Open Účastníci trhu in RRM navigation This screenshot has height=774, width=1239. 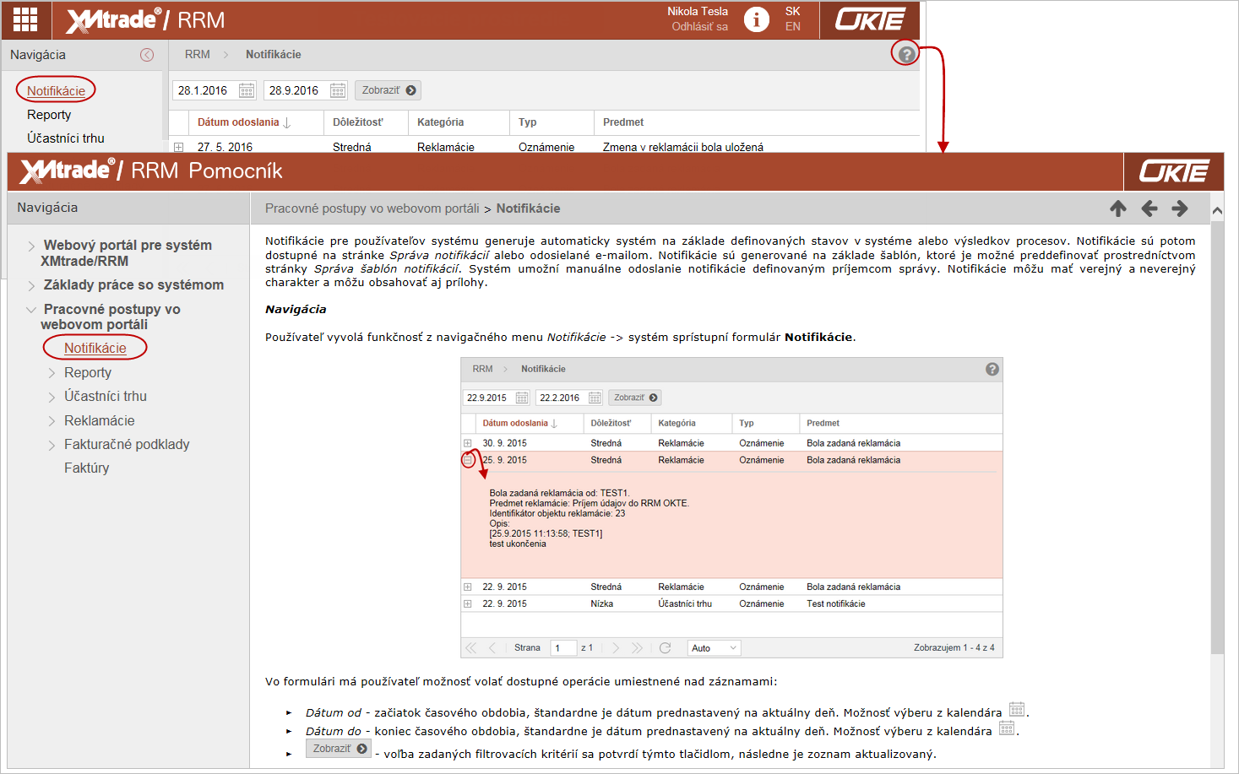[x=66, y=138]
